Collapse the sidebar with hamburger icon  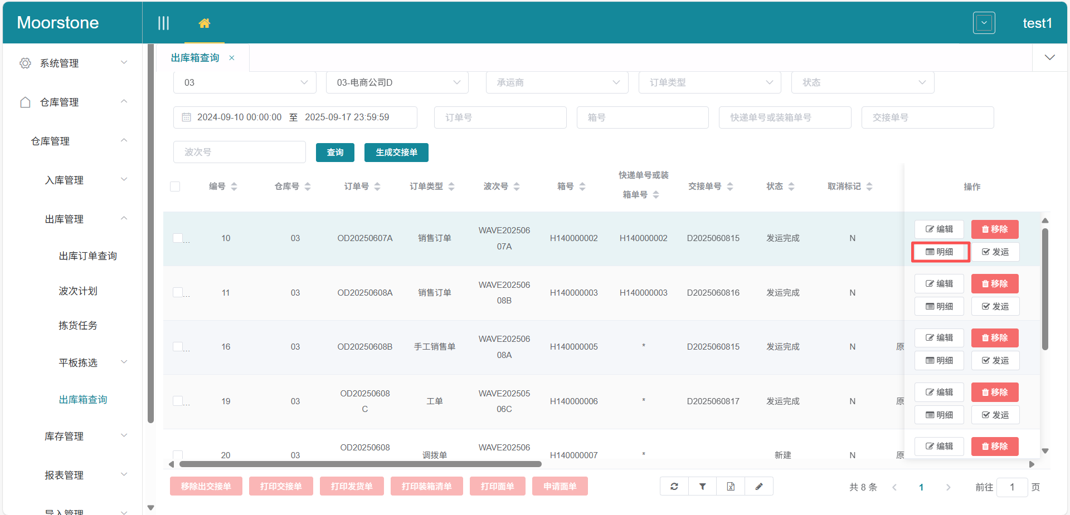tap(163, 22)
